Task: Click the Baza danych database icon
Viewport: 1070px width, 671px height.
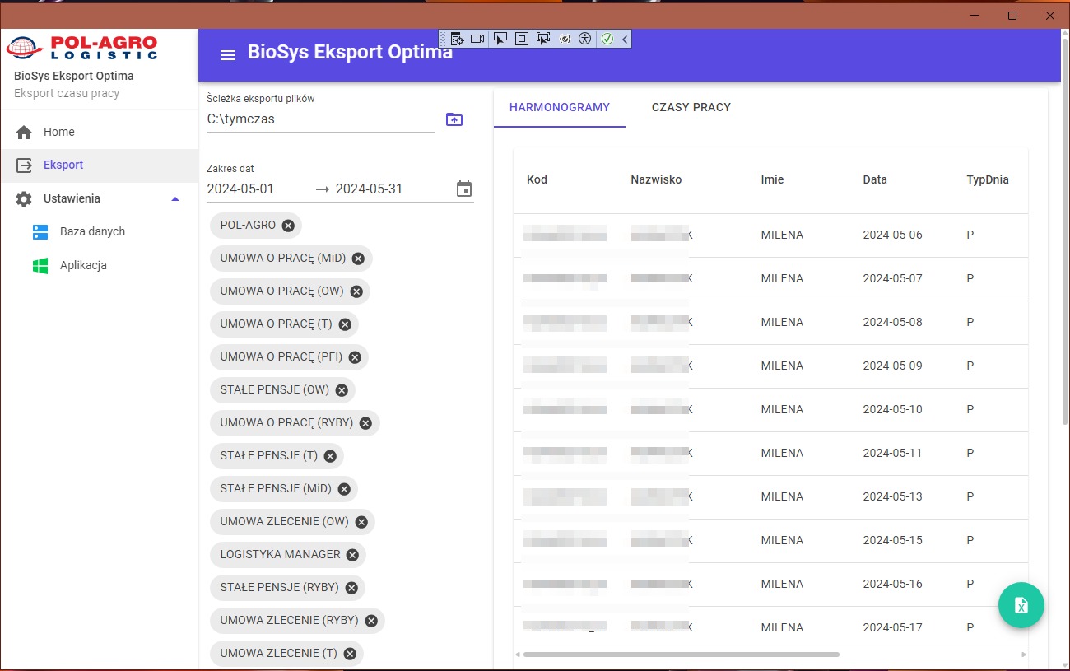Action: 40,232
